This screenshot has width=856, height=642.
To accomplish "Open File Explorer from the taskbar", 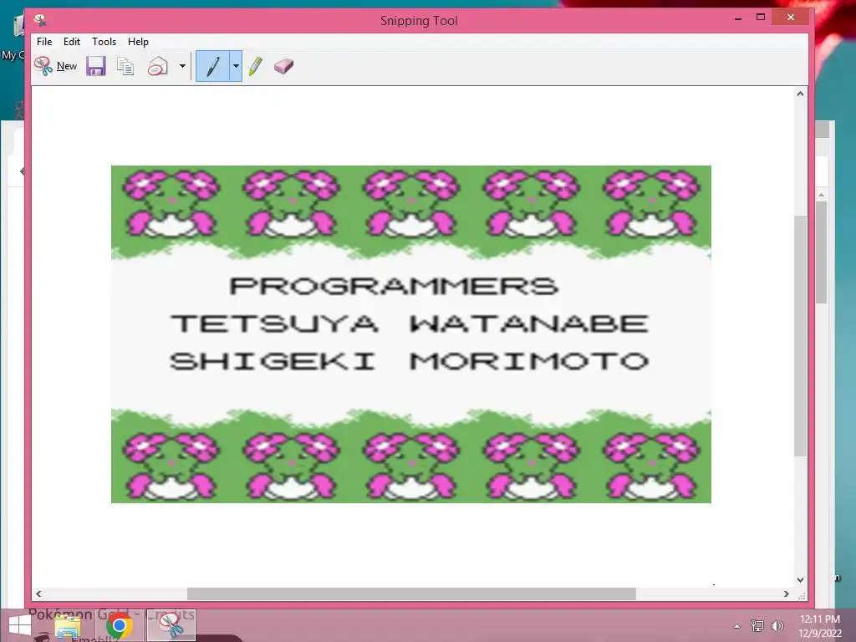I will 68,626.
